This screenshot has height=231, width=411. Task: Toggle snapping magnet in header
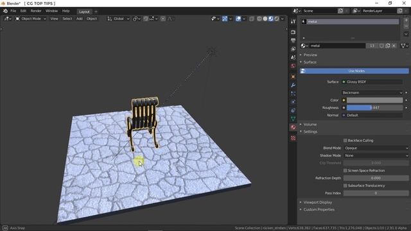(146, 19)
